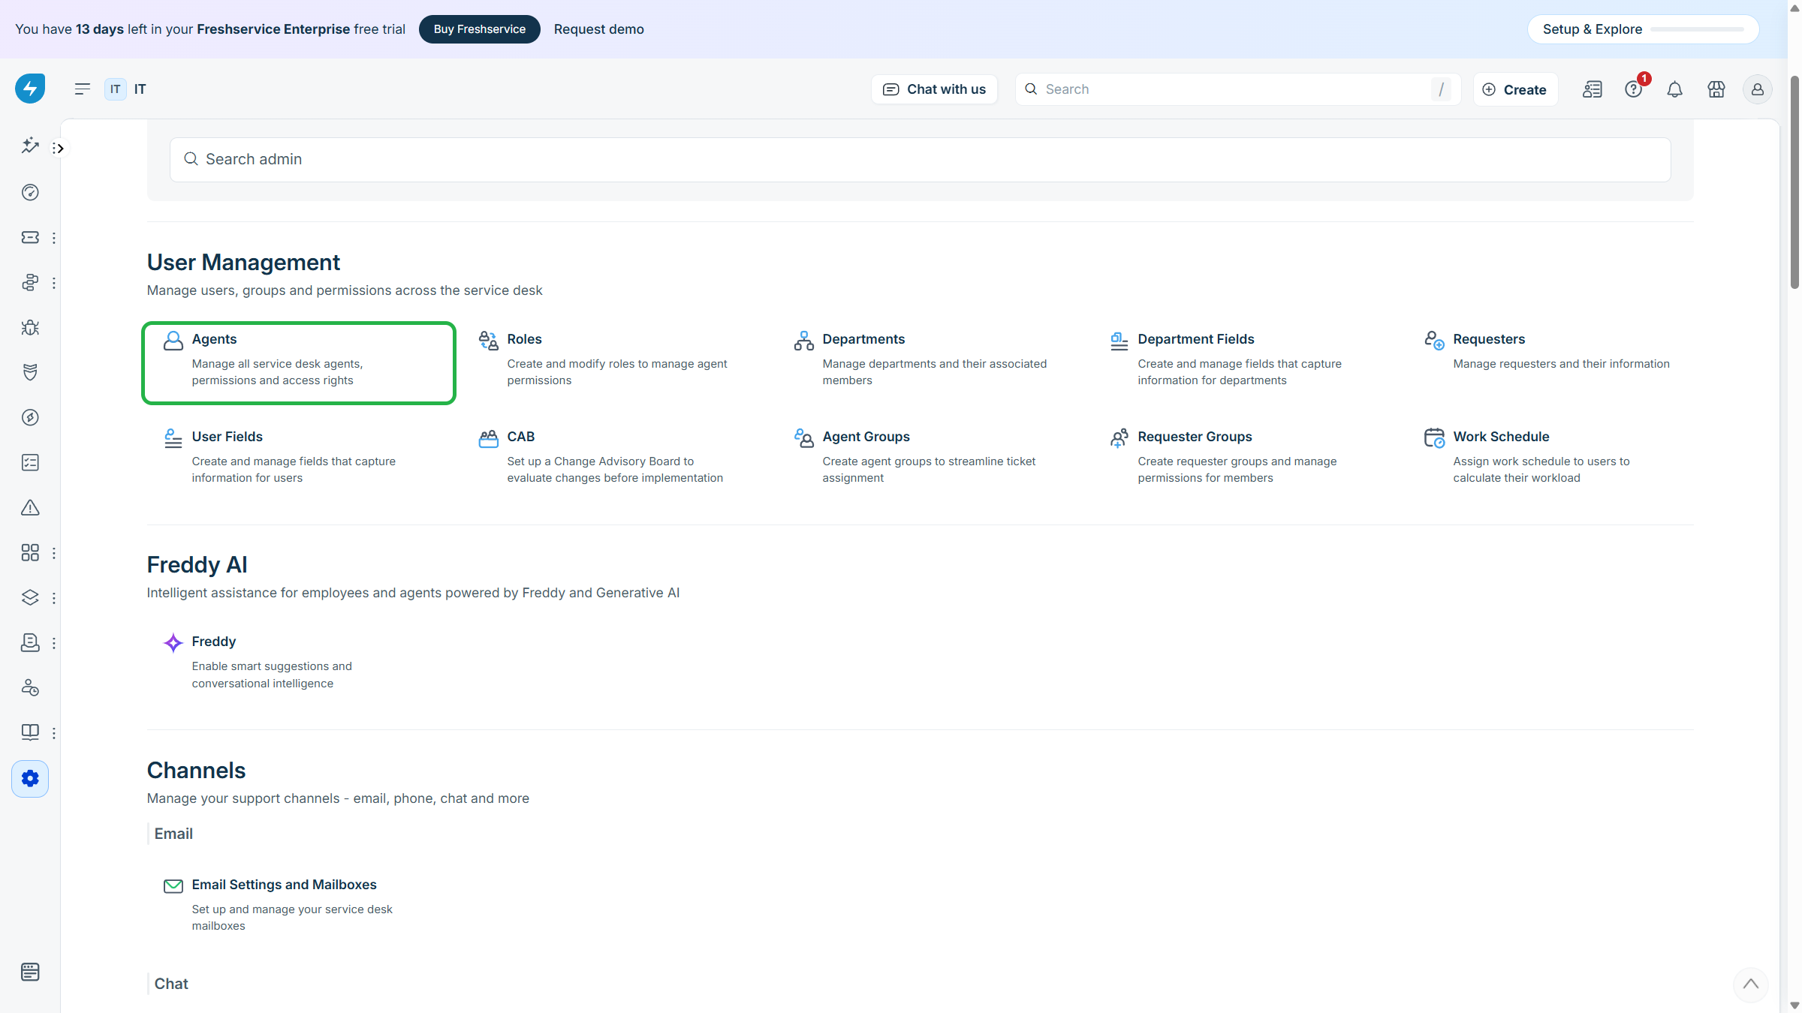The width and height of the screenshot is (1802, 1013).
Task: Click the CAB briefcase icon
Action: click(x=488, y=438)
